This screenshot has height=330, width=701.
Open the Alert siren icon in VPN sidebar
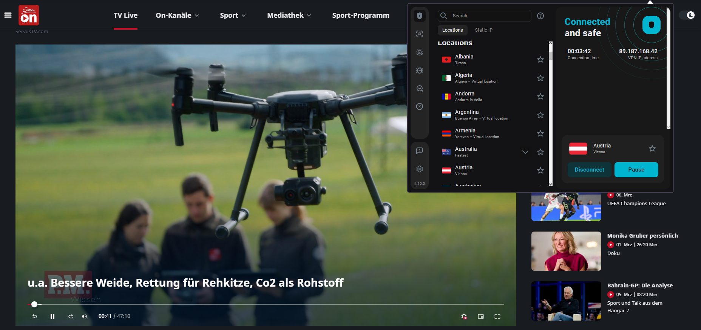[420, 52]
